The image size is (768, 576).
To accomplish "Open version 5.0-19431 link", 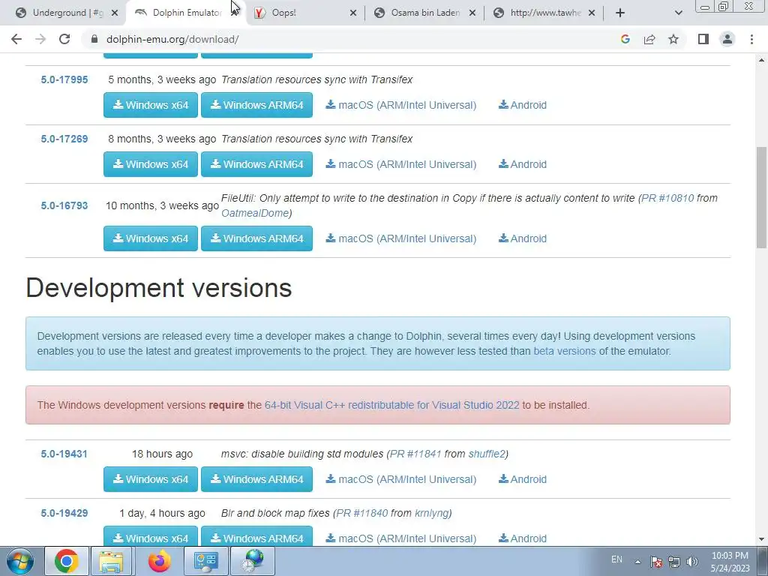I will 64,454.
